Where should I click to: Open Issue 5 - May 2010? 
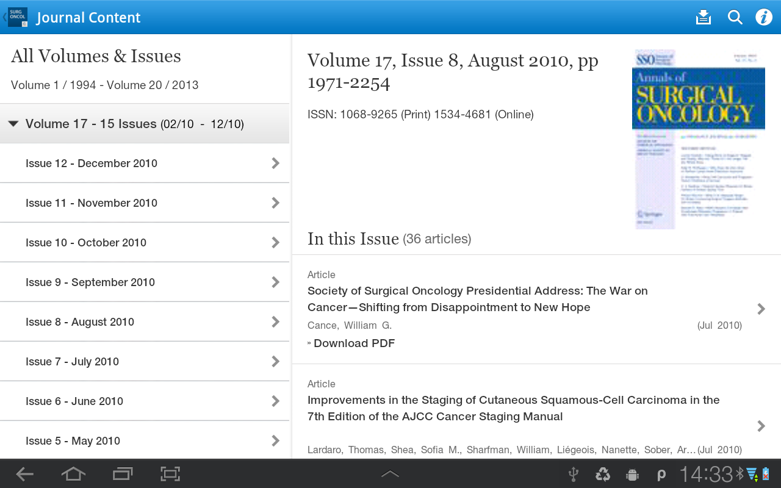(x=145, y=440)
